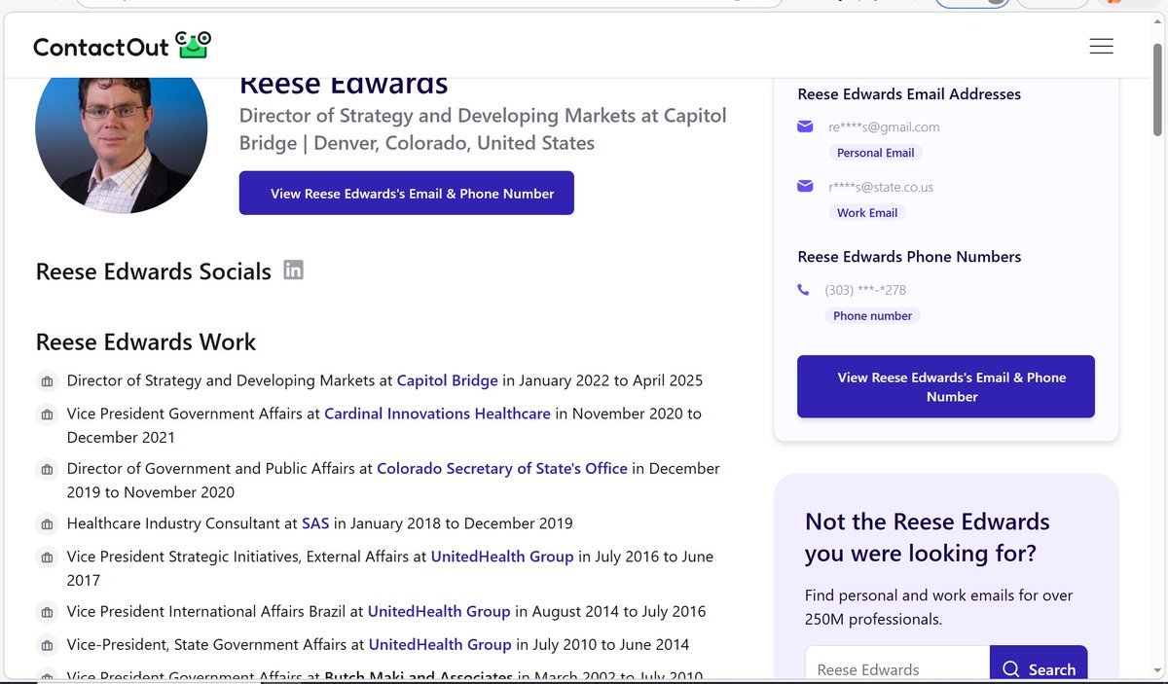Click the Personal Email tag

(876, 153)
